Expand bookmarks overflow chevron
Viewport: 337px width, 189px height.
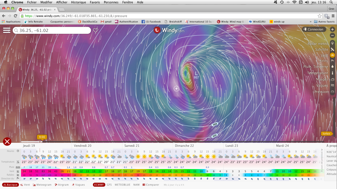[311, 22]
